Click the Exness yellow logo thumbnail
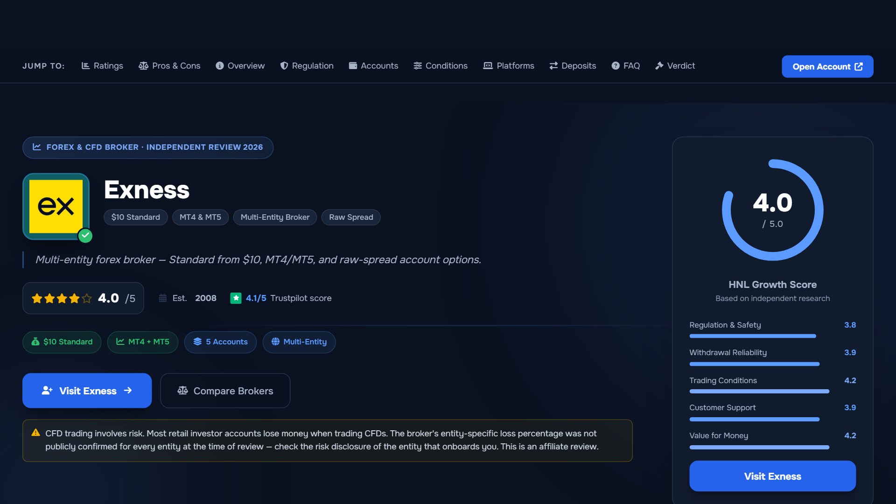The image size is (896, 504). coord(56,206)
